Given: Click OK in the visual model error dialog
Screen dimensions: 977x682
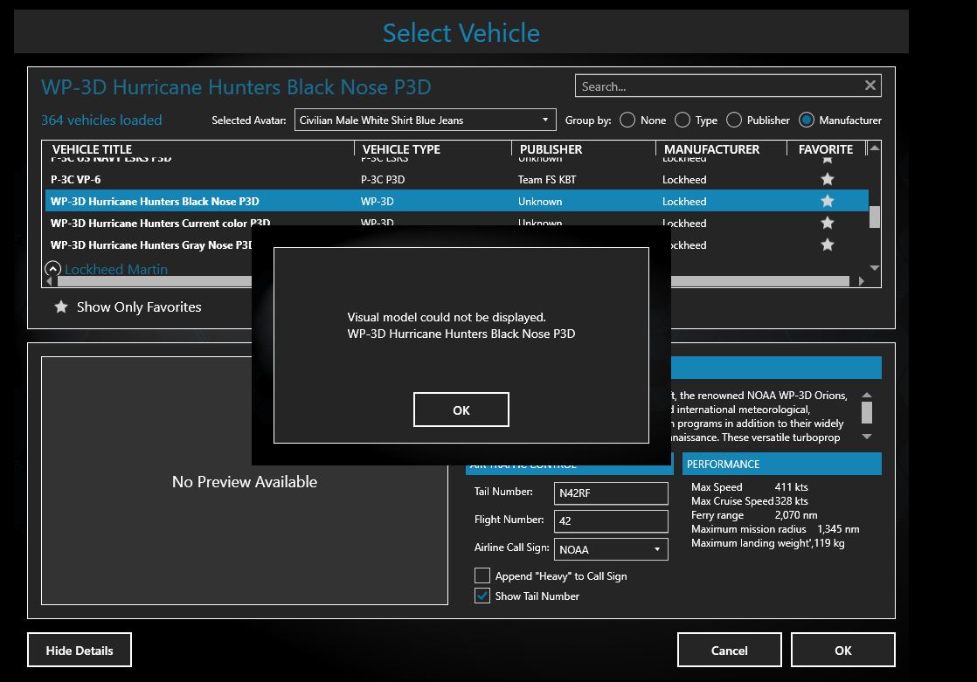Looking at the screenshot, I should tap(461, 410).
